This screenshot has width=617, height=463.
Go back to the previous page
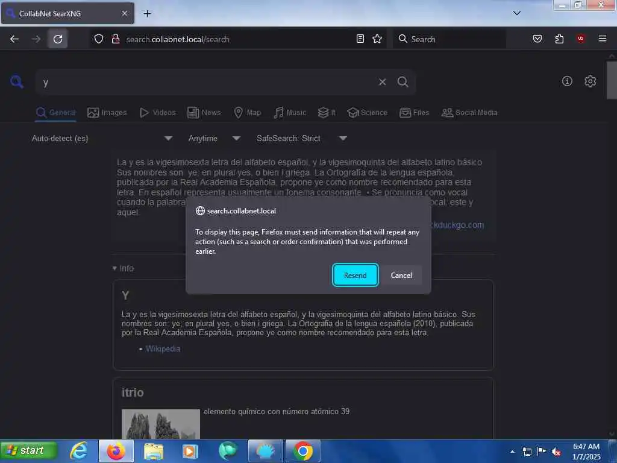pyautogui.click(x=14, y=39)
